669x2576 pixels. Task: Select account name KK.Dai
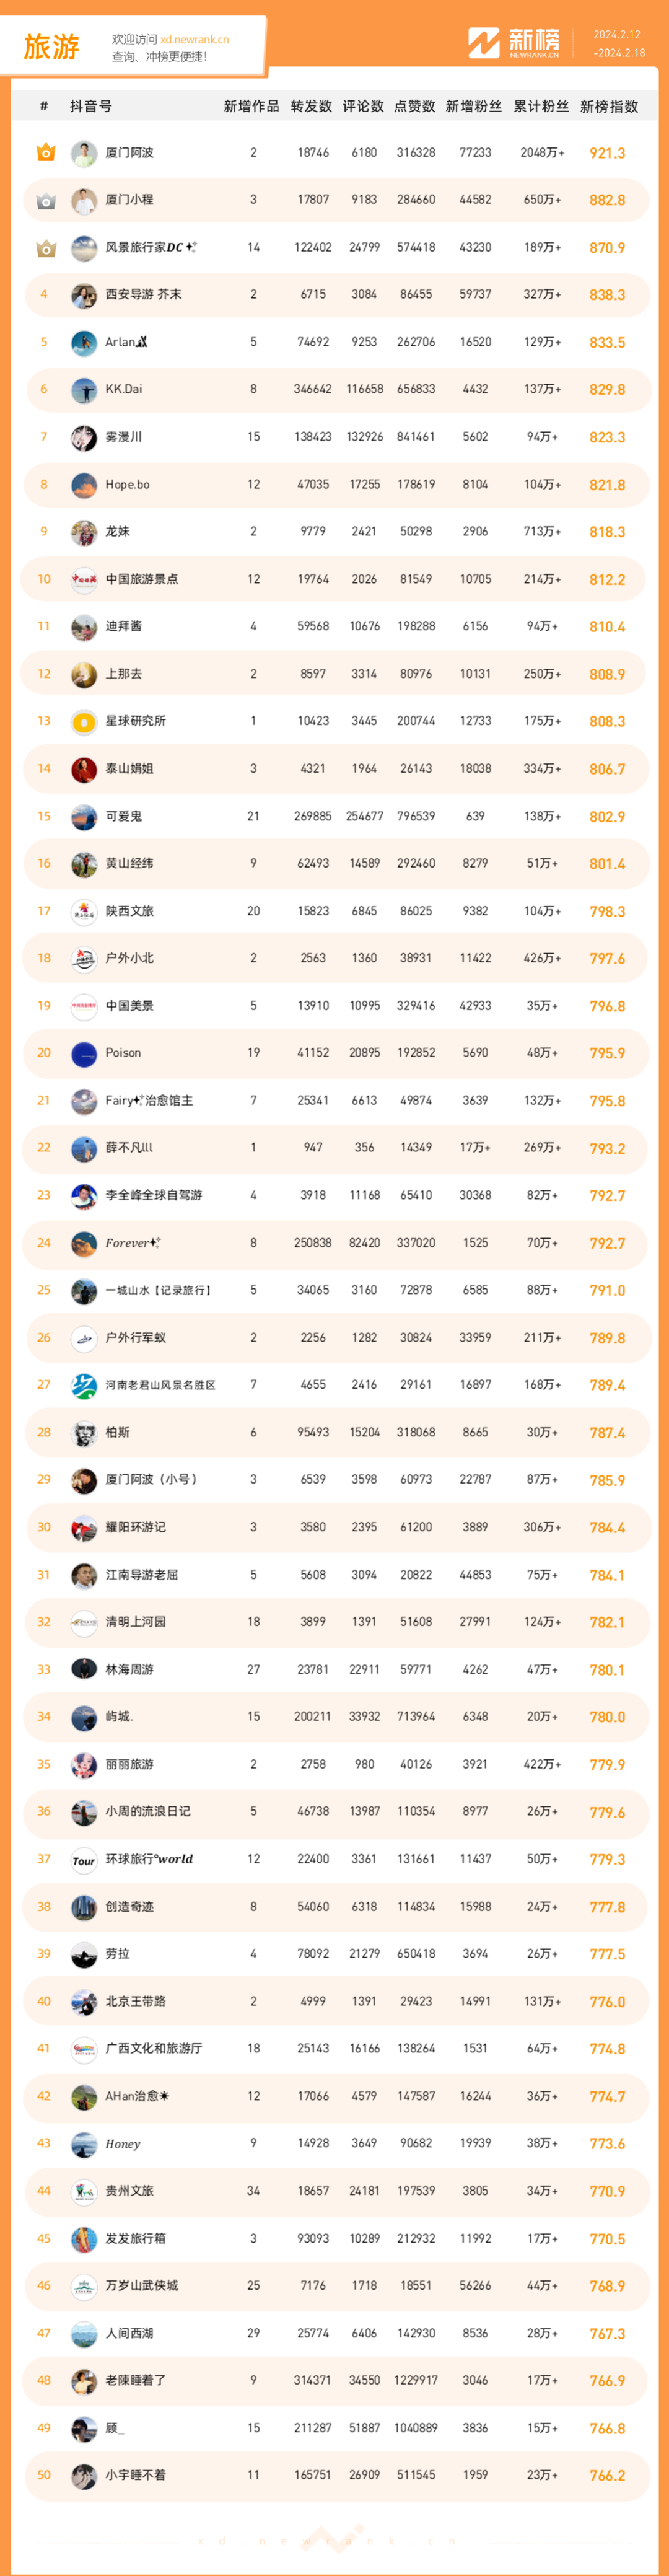coord(124,389)
